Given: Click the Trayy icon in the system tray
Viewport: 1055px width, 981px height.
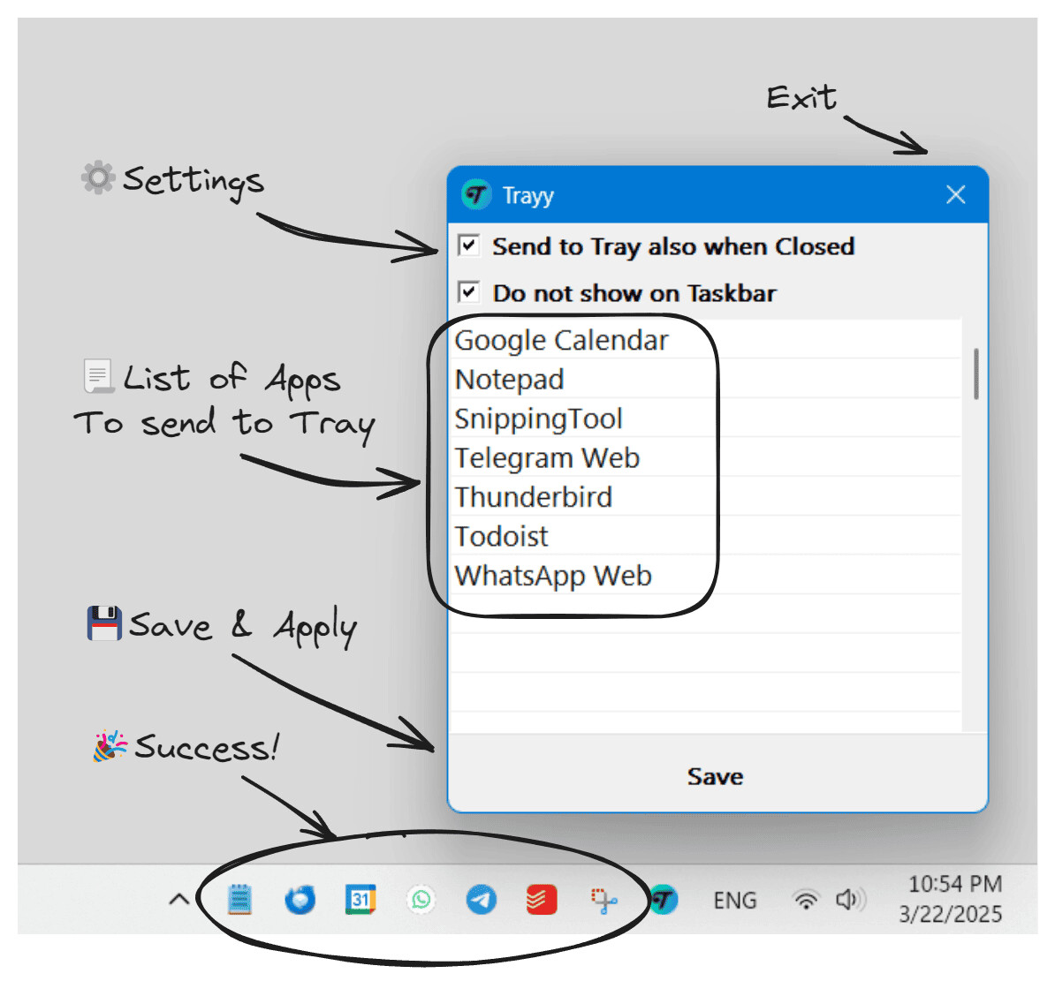Looking at the screenshot, I should pos(664,900).
